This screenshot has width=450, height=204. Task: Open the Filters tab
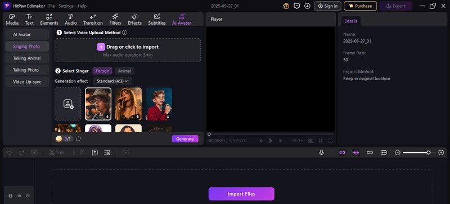(115, 20)
